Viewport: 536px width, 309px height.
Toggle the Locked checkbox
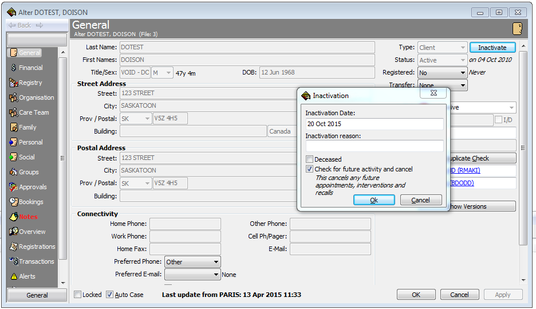pyautogui.click(x=78, y=295)
